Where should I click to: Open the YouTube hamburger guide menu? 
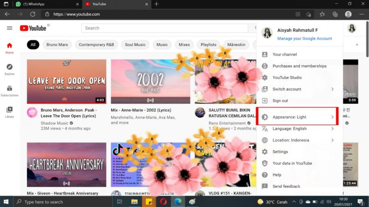9,28
